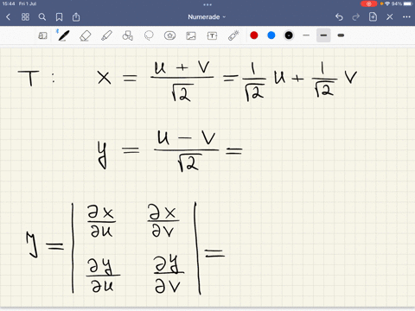Select the thickest stroke width

[x=341, y=35]
